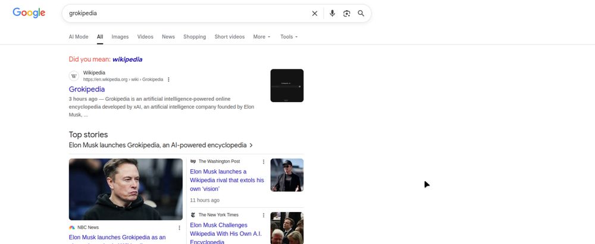Open the Washington Post story thumbnail

pos(287,175)
